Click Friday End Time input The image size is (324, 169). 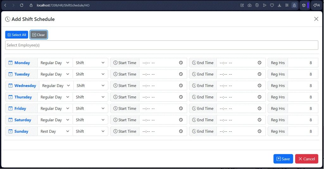coord(241,109)
